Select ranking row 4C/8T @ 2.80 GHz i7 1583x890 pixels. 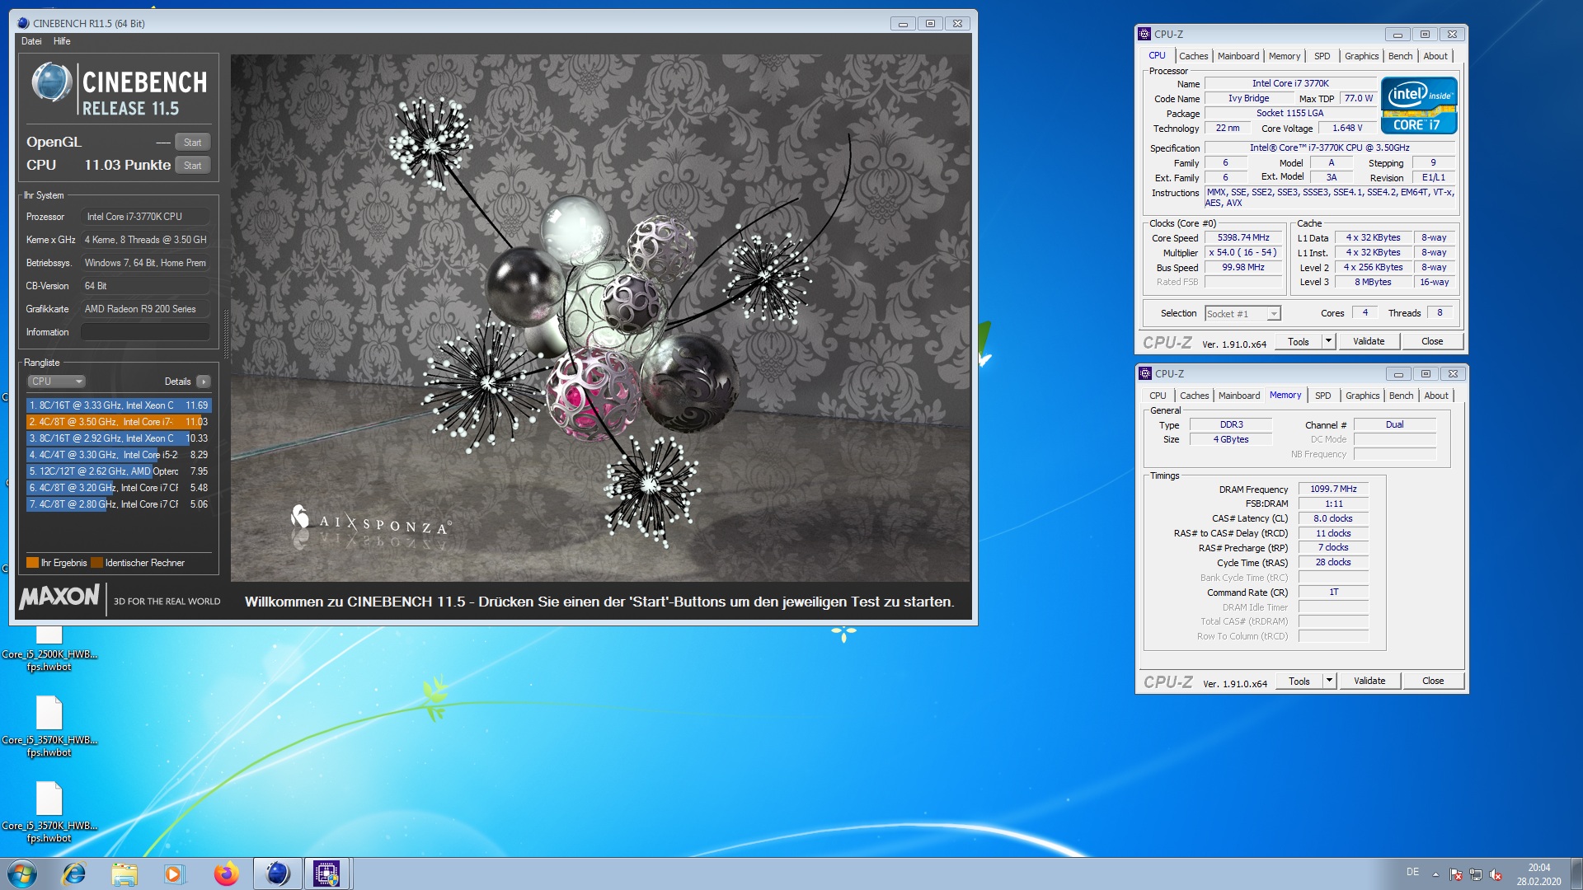tap(119, 504)
